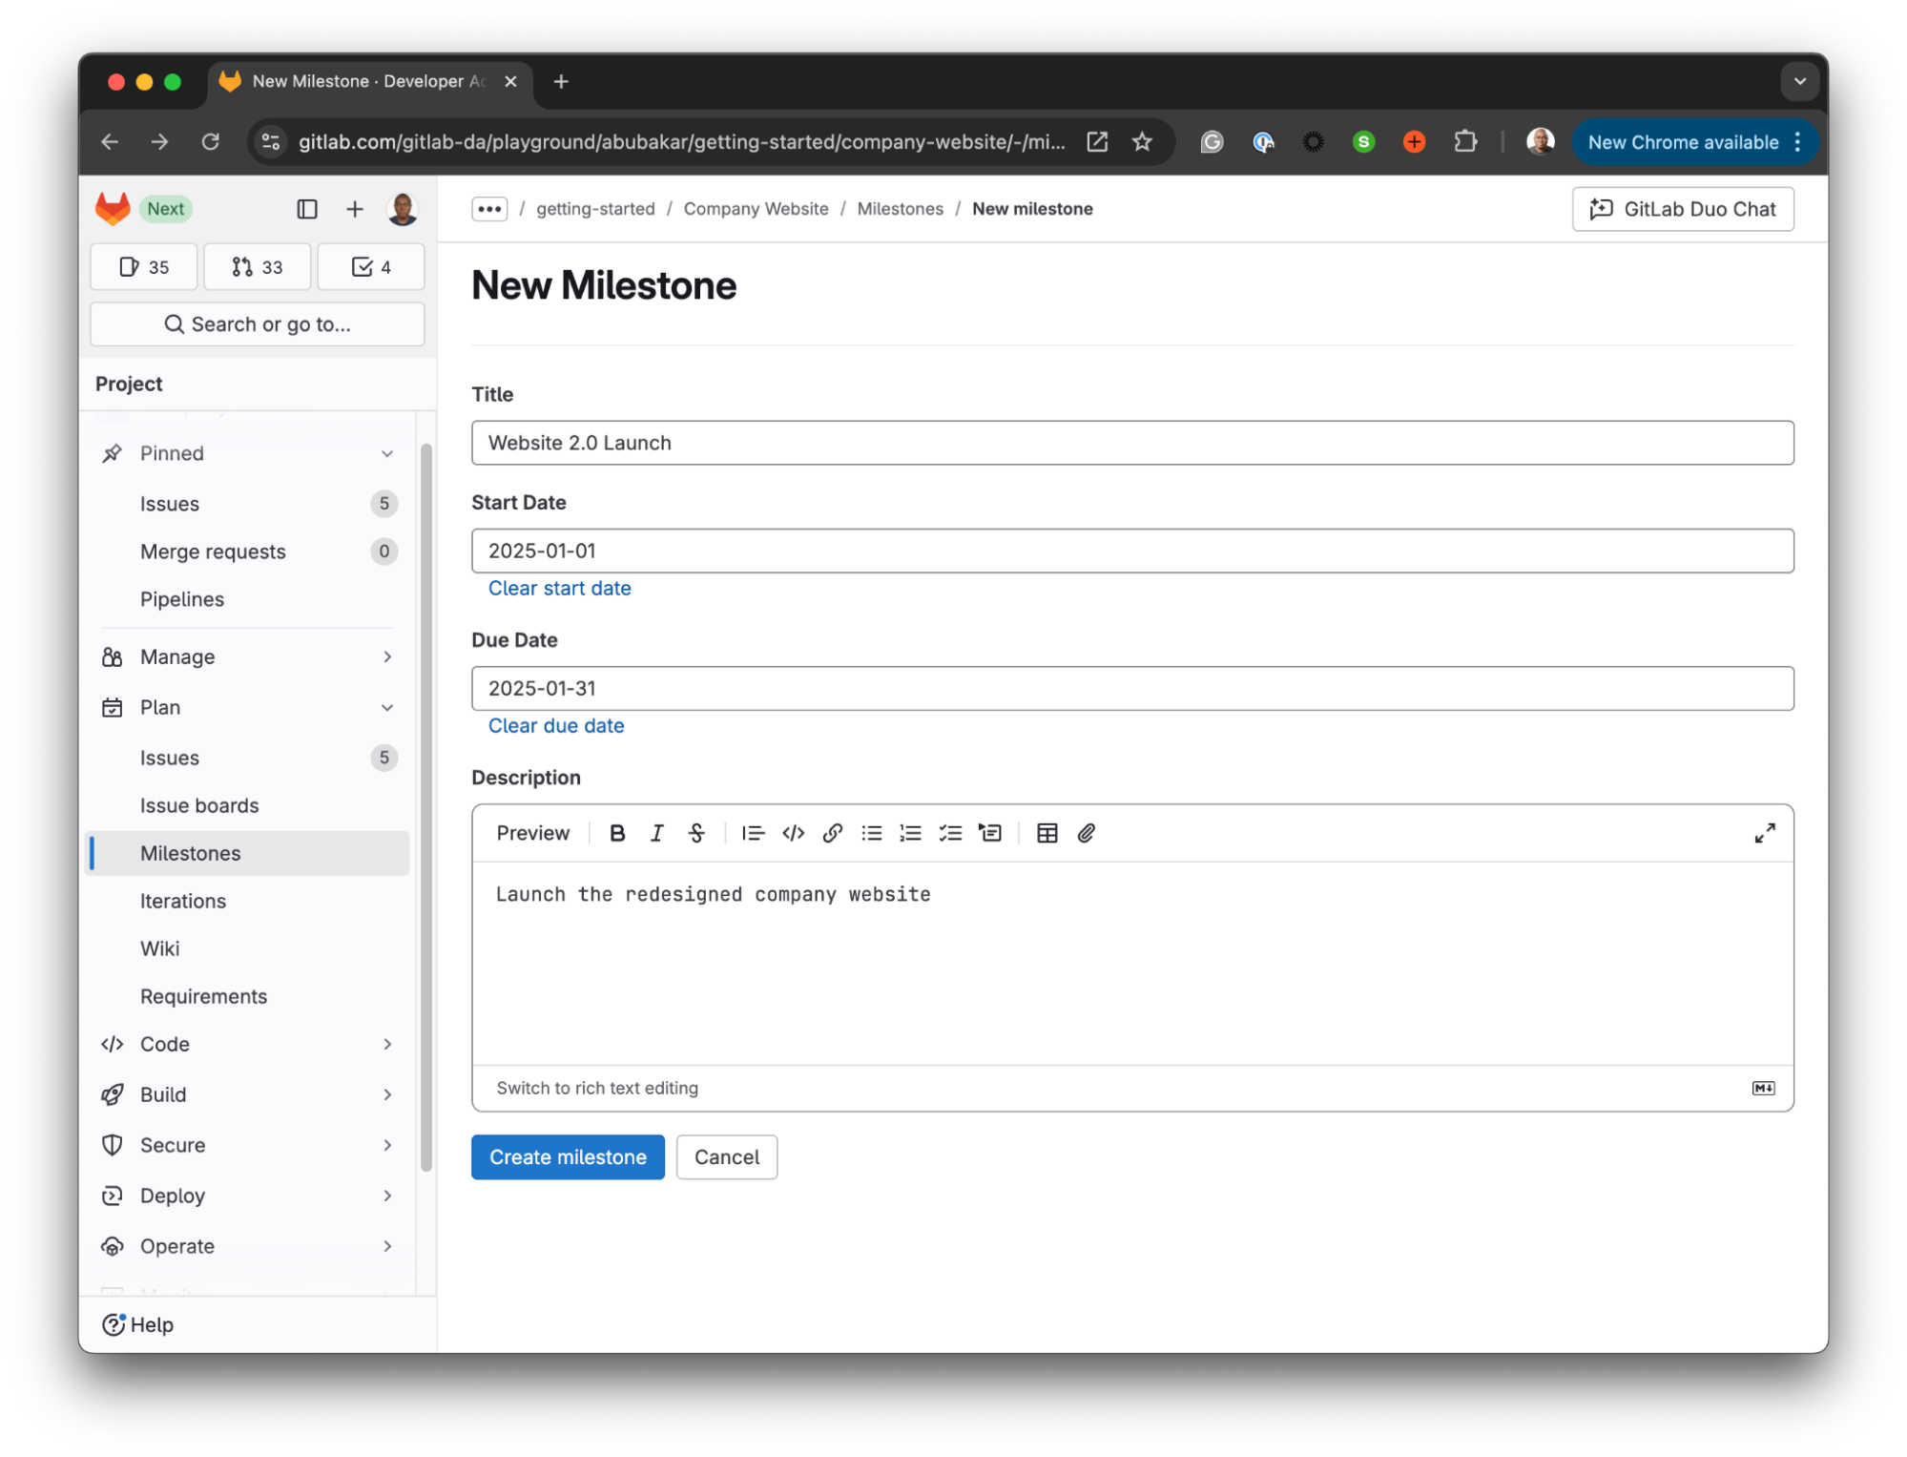Screen dimensions: 1907x1457
Task: Click GitLab Duo Chat button
Action: tap(1682, 208)
